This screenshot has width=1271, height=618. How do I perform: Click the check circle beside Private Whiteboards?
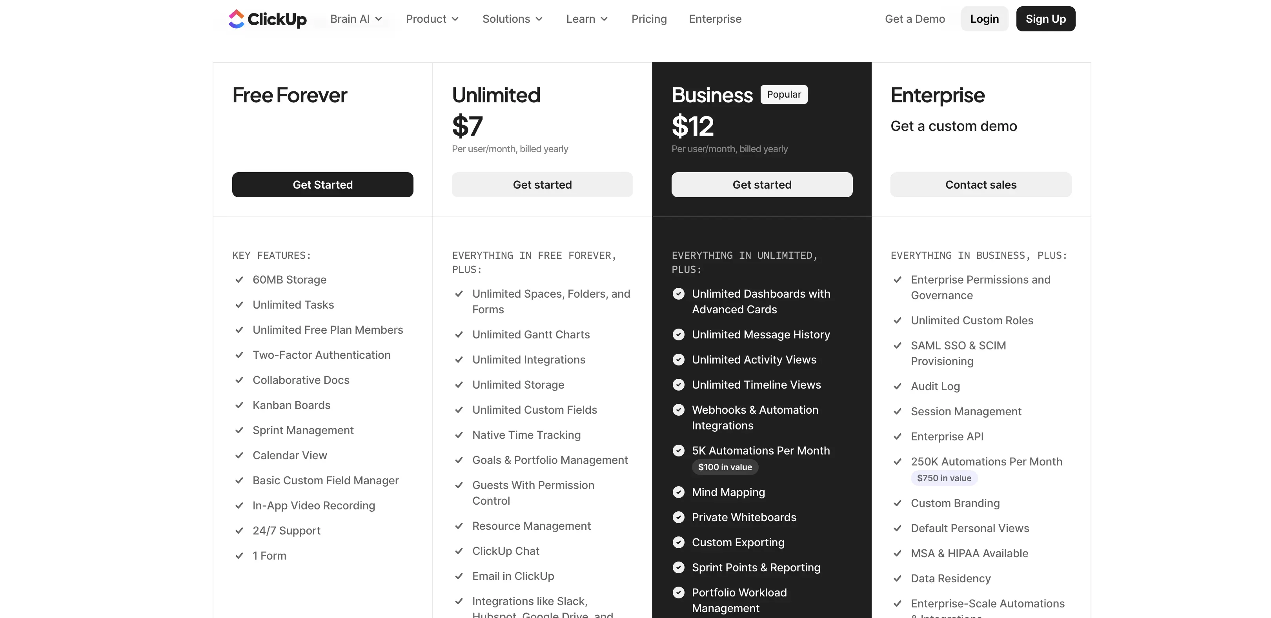(678, 517)
